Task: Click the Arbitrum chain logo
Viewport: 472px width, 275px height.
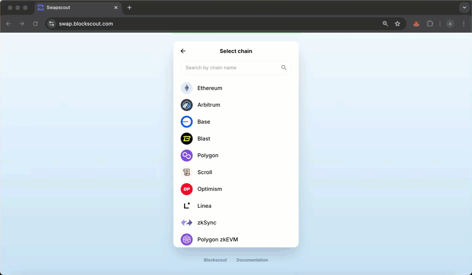Action: coord(187,105)
